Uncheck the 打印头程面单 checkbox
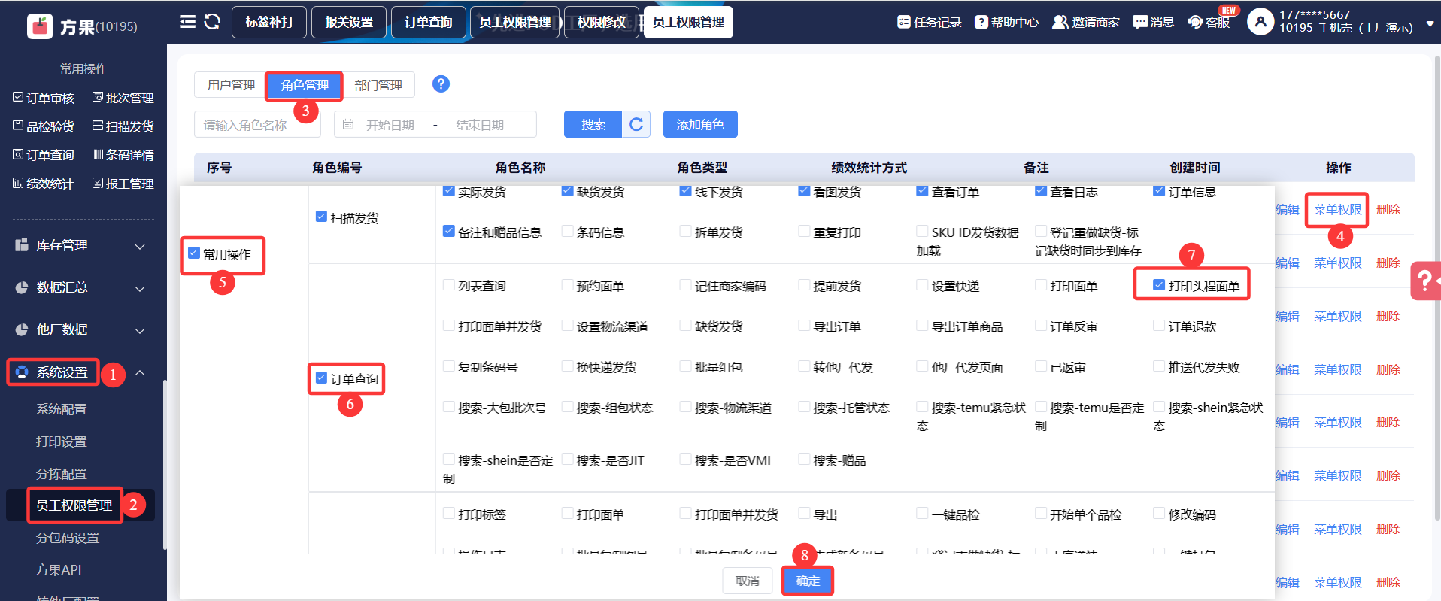The width and height of the screenshot is (1441, 601). [1159, 285]
